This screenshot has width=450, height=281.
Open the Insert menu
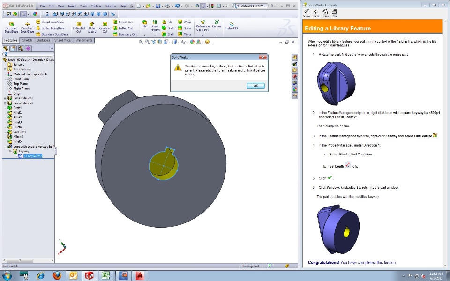(72, 6)
